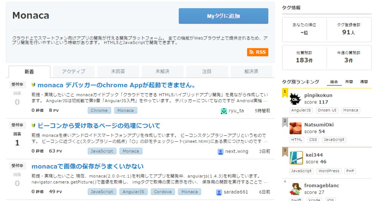The image size is (387, 201).
Task: Click the あなたの順位 stat box
Action: coord(304,29)
